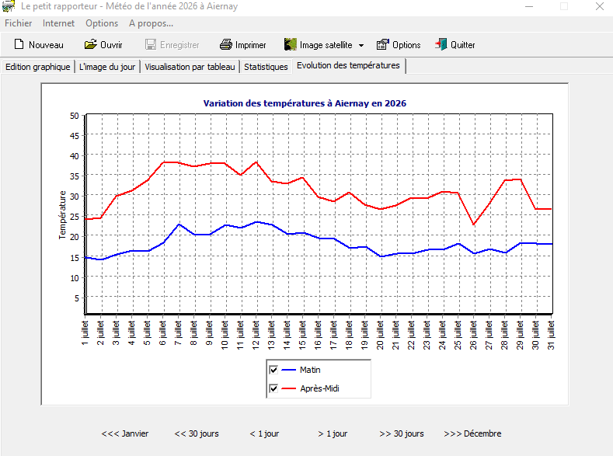Click the Options toolbar icon
This screenshot has height=456, width=613.
coord(383,44)
